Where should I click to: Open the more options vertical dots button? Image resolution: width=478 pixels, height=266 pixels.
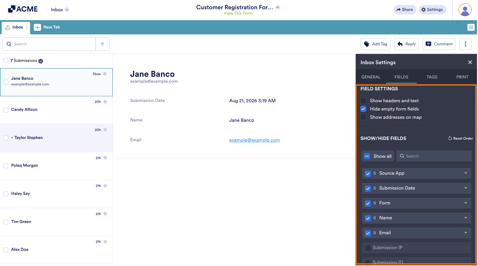point(465,44)
